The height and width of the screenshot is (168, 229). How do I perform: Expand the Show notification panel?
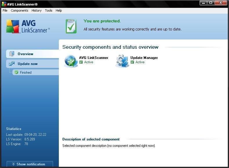(30, 164)
